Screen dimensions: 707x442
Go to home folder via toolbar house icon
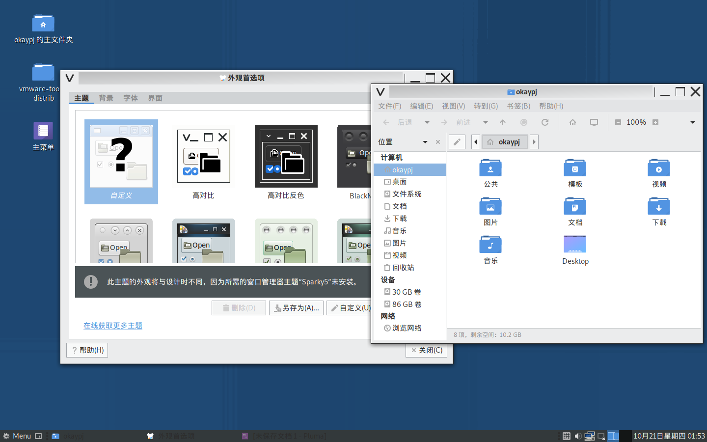[x=572, y=122]
